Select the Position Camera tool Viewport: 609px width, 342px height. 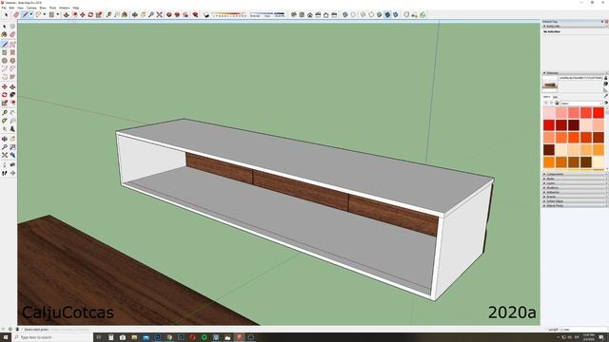tap(5, 164)
